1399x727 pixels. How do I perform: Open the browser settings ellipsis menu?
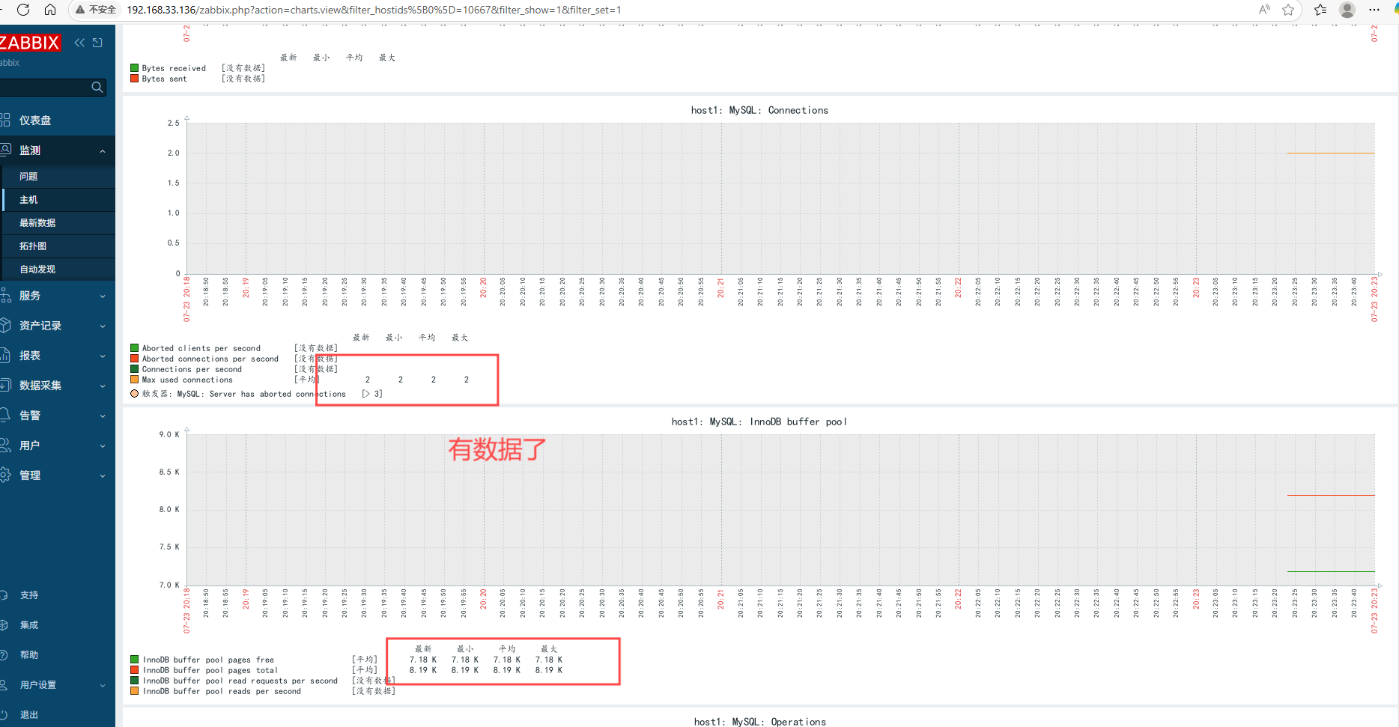click(x=1374, y=10)
